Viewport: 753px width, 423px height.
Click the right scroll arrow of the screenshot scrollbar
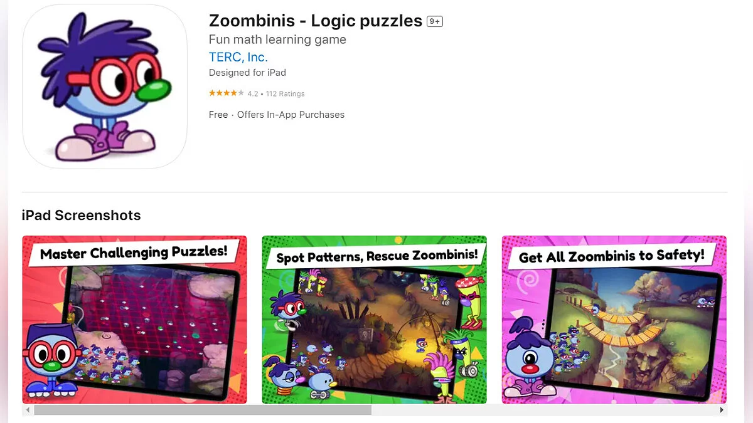(x=722, y=410)
